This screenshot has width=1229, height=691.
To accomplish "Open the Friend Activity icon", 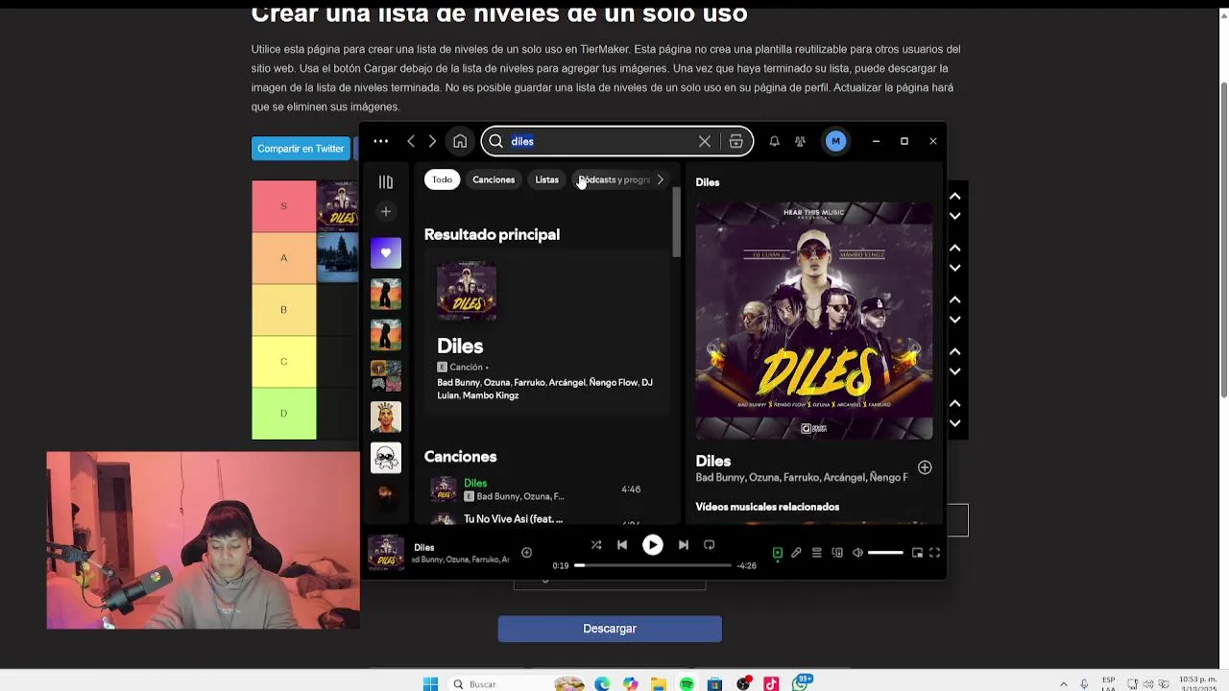I will 800,141.
